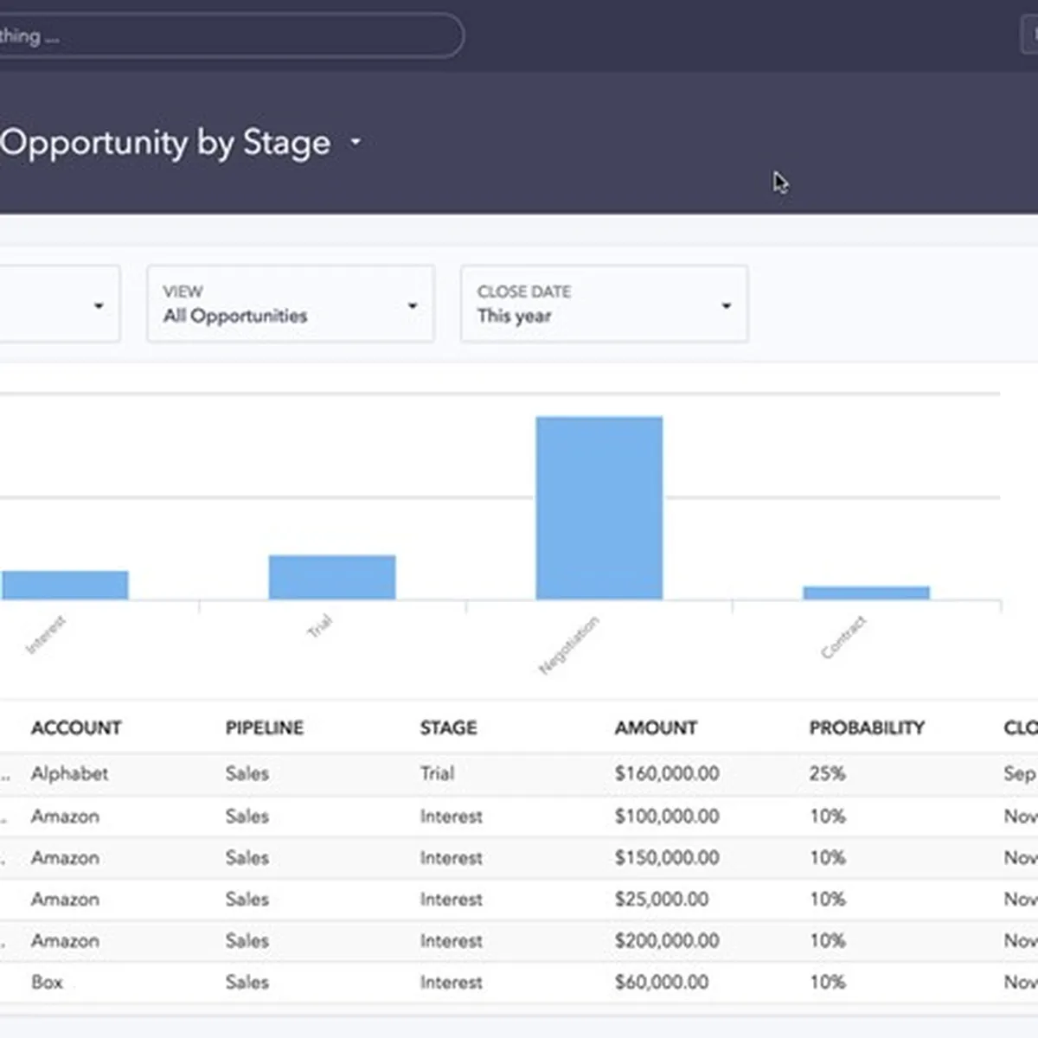Screen dimensions: 1038x1038
Task: Click the Negotiation axis label
Action: click(568, 645)
